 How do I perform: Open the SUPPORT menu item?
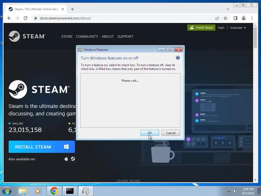coord(125,36)
